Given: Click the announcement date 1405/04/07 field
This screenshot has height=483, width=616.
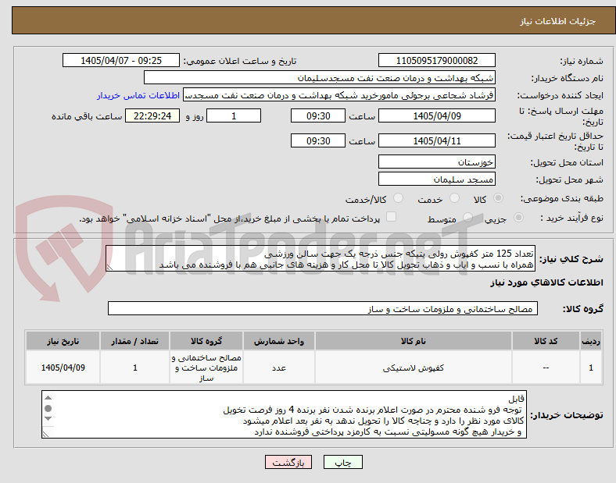Looking at the screenshot, I should [121, 60].
